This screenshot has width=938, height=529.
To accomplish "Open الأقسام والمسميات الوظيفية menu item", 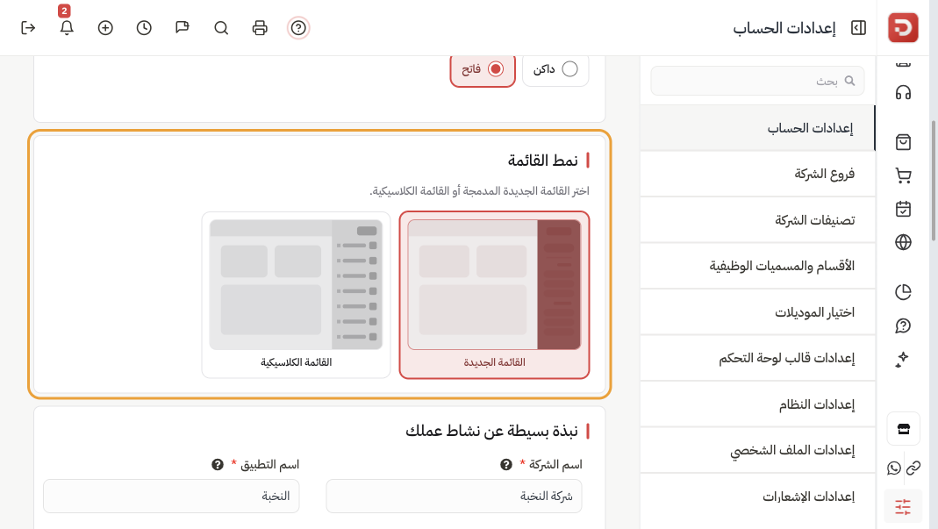I will (x=757, y=267).
